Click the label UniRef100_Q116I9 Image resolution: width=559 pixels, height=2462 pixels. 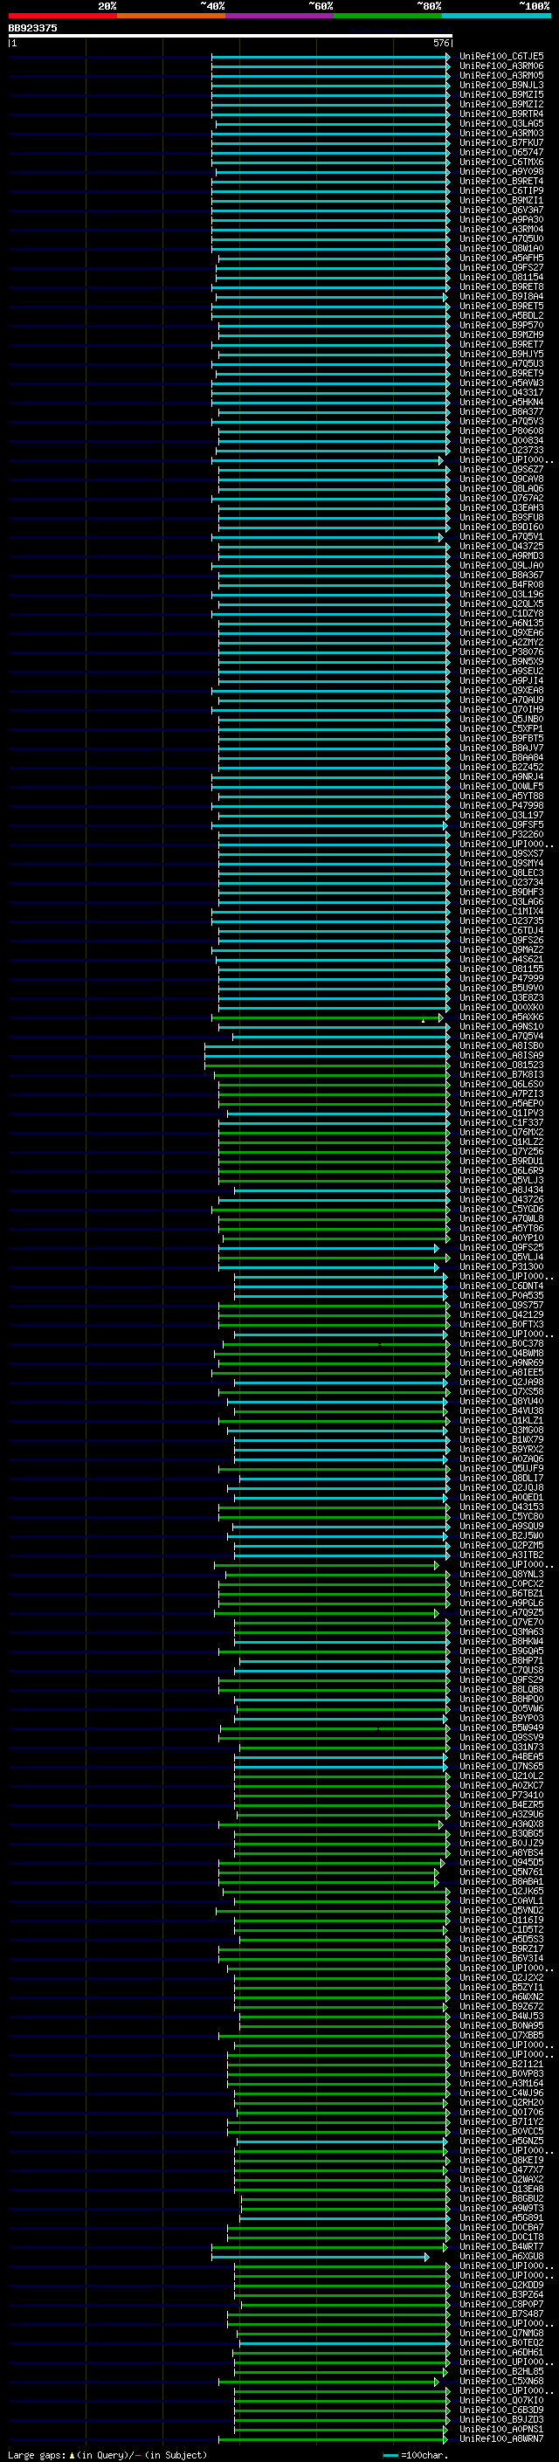pyautogui.click(x=501, y=1921)
